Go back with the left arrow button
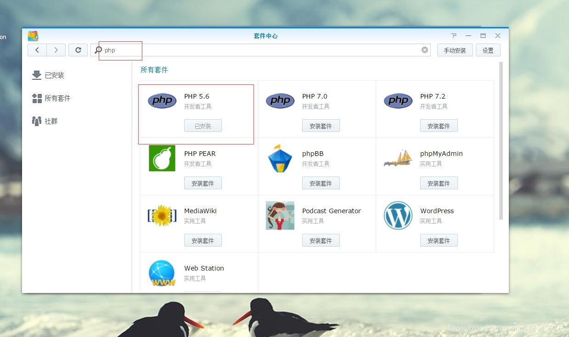 pos(37,50)
